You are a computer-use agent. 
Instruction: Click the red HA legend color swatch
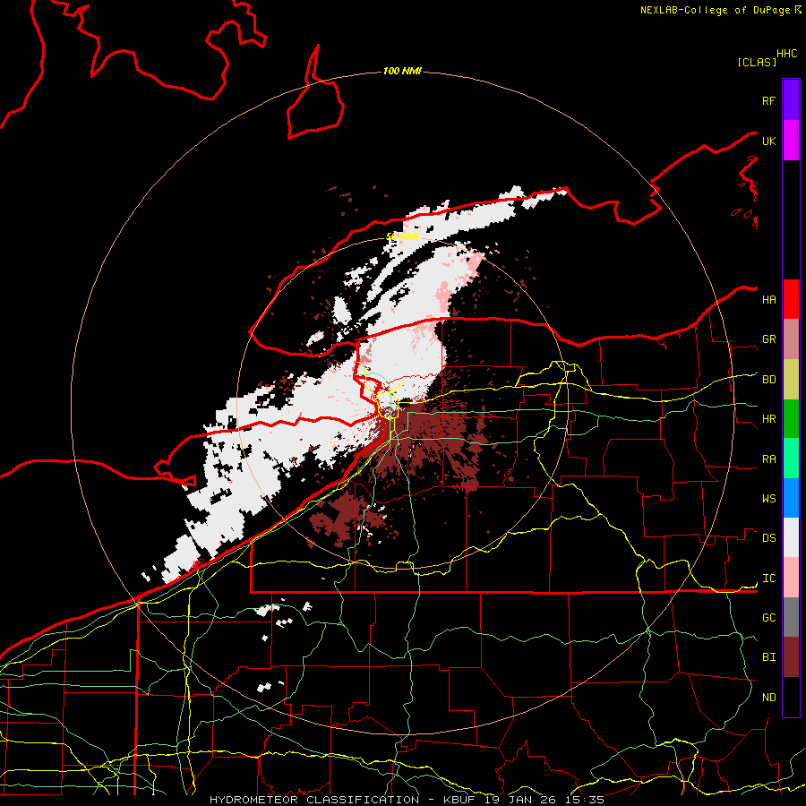click(x=791, y=299)
